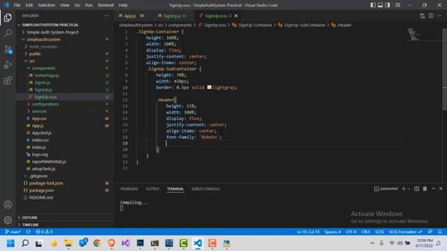447x251 pixels.
Task: Change SCSS language mode
Action: [x=379, y=231]
